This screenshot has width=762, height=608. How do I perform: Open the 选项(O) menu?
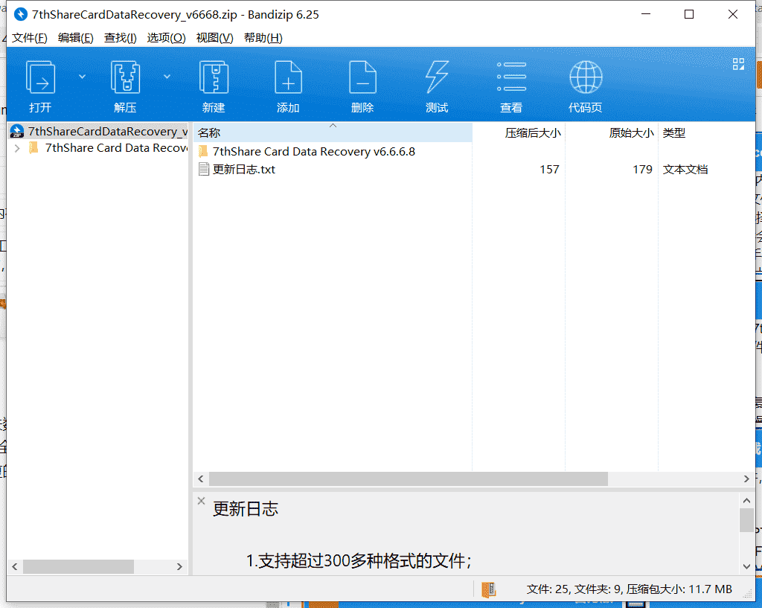(166, 37)
